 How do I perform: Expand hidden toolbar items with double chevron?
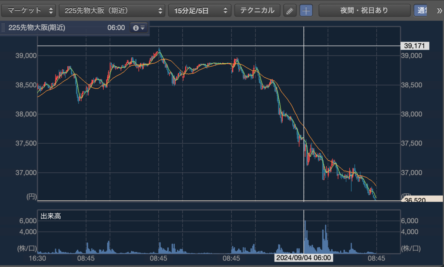coord(439,10)
